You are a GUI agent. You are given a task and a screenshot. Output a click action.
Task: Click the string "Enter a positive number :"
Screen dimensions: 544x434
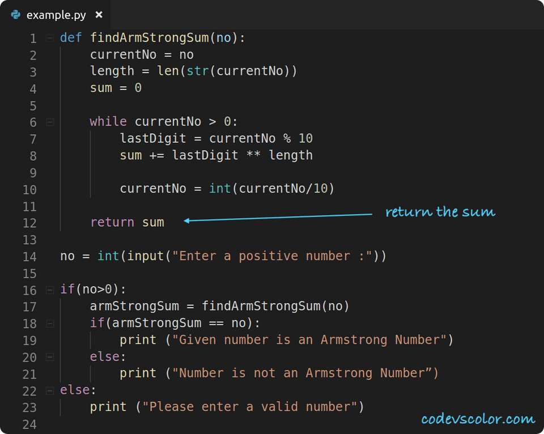click(273, 256)
